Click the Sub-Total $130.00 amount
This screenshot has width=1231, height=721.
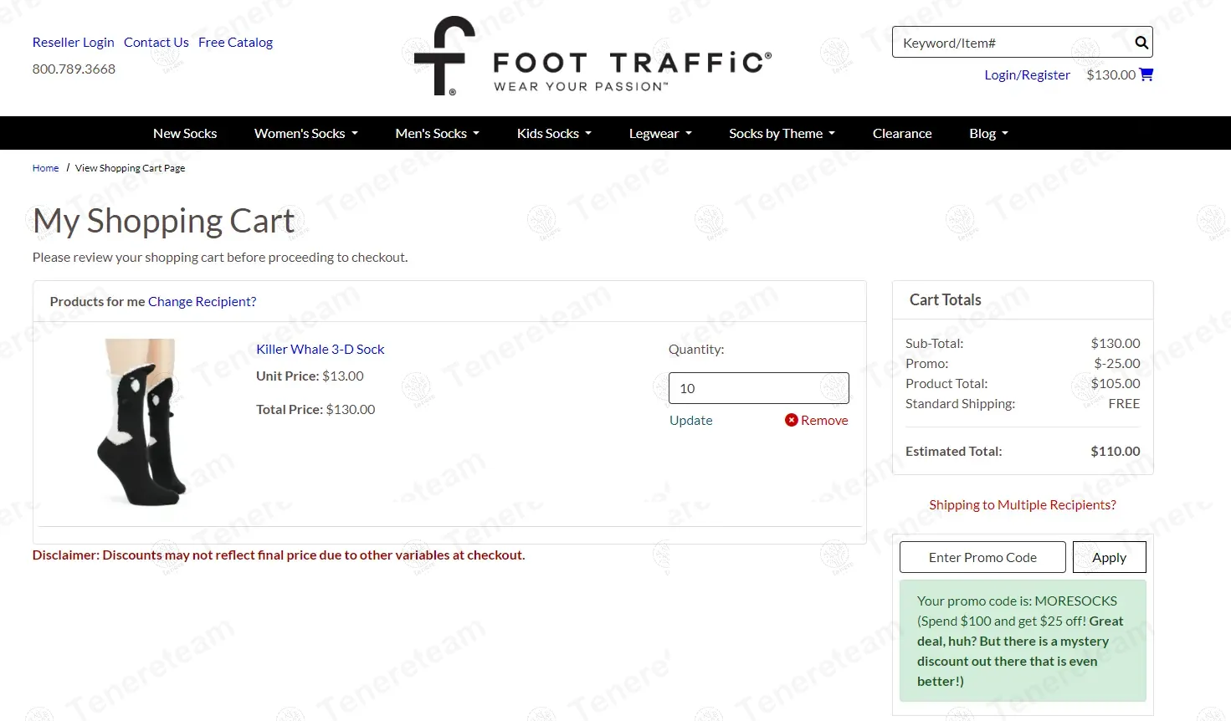point(1116,343)
